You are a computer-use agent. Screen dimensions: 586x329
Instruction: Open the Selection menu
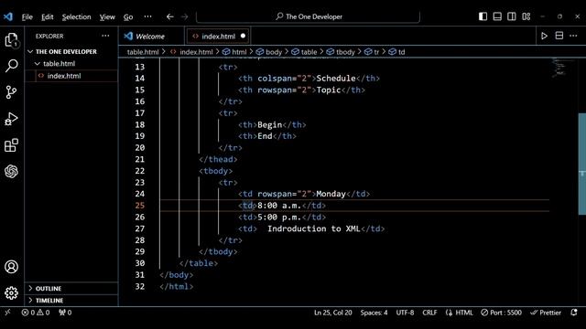pos(77,16)
